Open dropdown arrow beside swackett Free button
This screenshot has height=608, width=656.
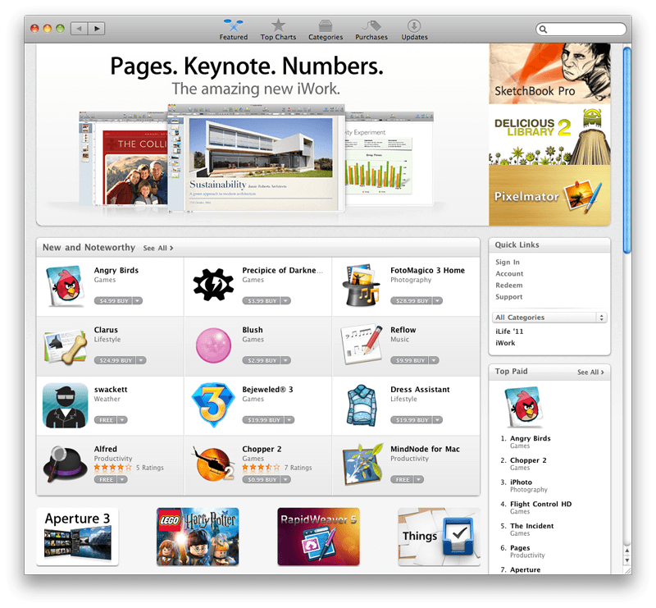point(122,420)
